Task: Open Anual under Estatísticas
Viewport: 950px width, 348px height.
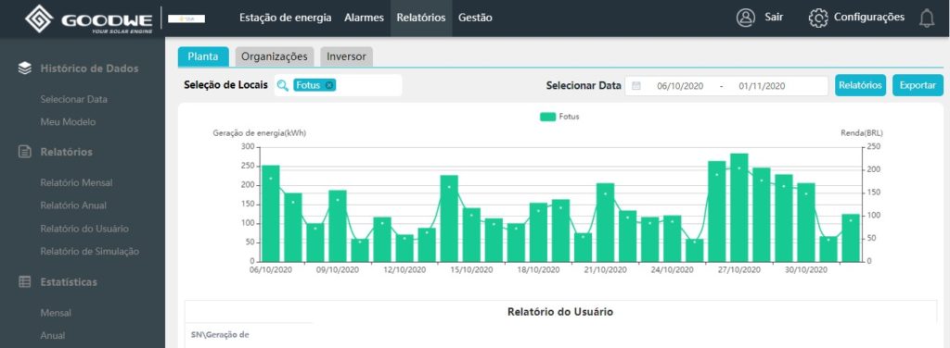Action: tap(52, 335)
